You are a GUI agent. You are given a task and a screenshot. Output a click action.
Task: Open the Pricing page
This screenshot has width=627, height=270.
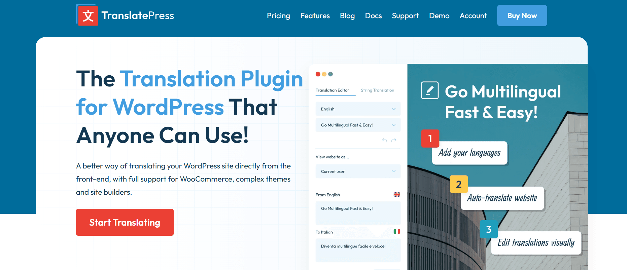click(x=278, y=16)
